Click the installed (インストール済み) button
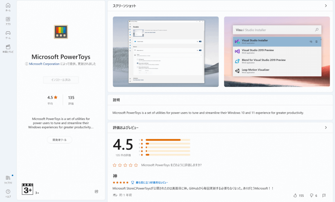335x202 pixels. pos(61,80)
